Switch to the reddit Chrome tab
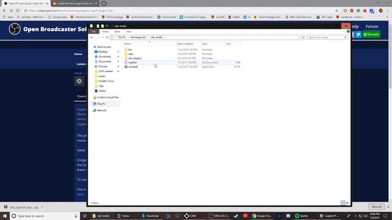Image resolution: width=392 pixels, height=220 pixels. click(x=75, y=4)
